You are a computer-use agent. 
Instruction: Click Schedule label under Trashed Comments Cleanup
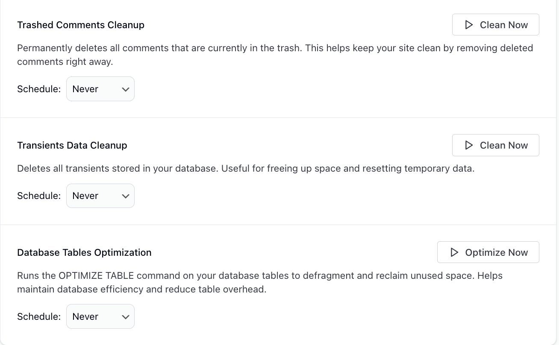(39, 89)
